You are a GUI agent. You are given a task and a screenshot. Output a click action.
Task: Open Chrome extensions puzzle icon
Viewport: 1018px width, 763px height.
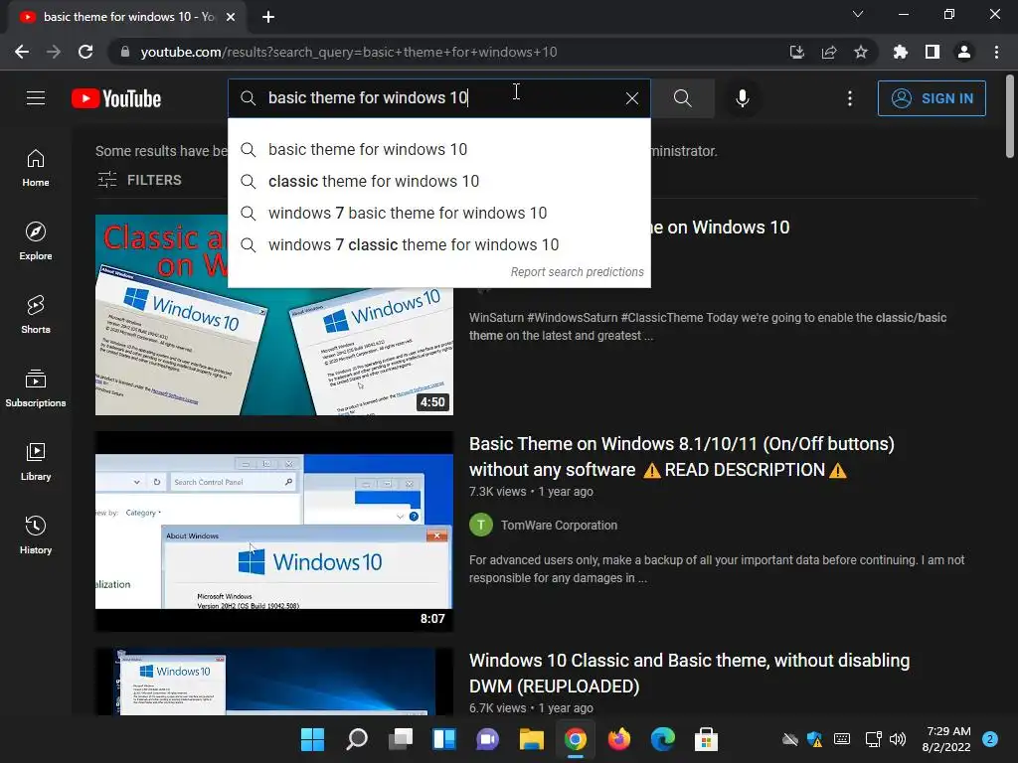tap(900, 52)
